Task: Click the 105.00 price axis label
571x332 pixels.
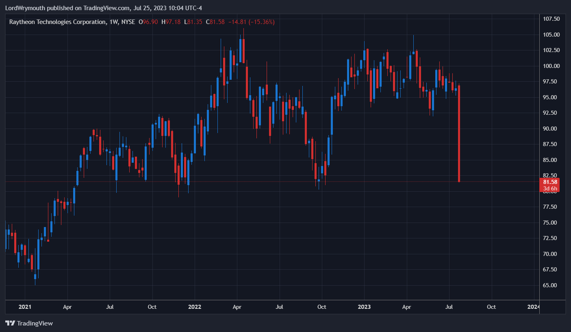Action: pos(551,35)
